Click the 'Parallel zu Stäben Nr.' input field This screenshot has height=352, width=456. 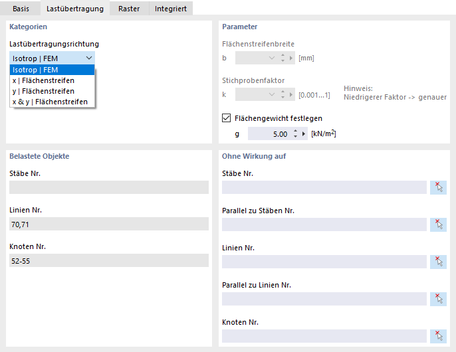coord(324,224)
